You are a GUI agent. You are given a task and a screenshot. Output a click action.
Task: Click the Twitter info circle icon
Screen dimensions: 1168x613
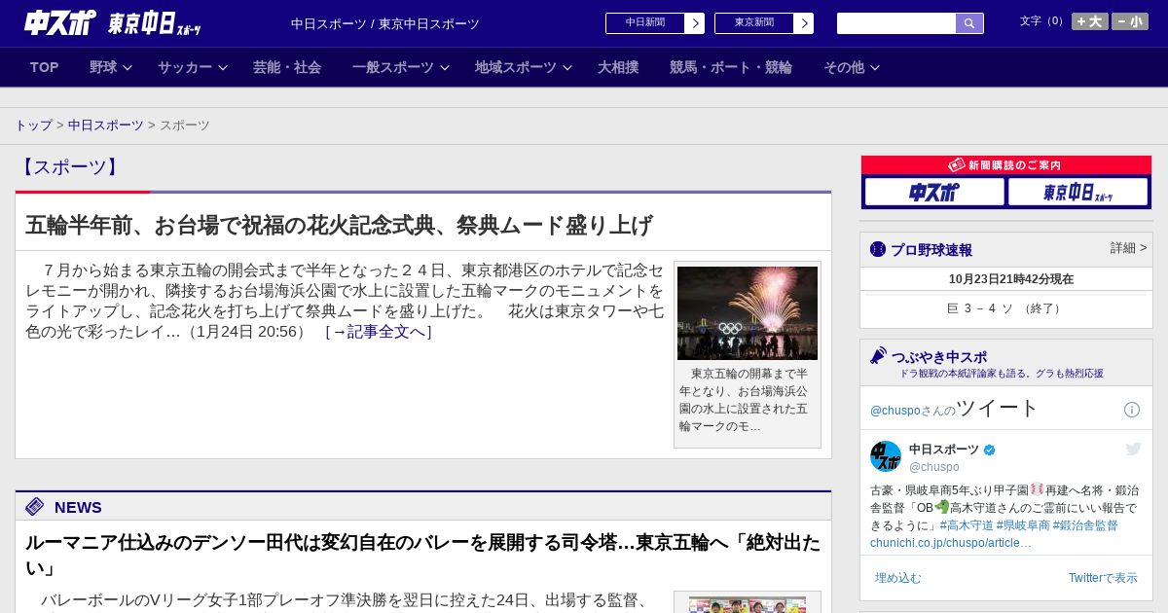(1132, 410)
